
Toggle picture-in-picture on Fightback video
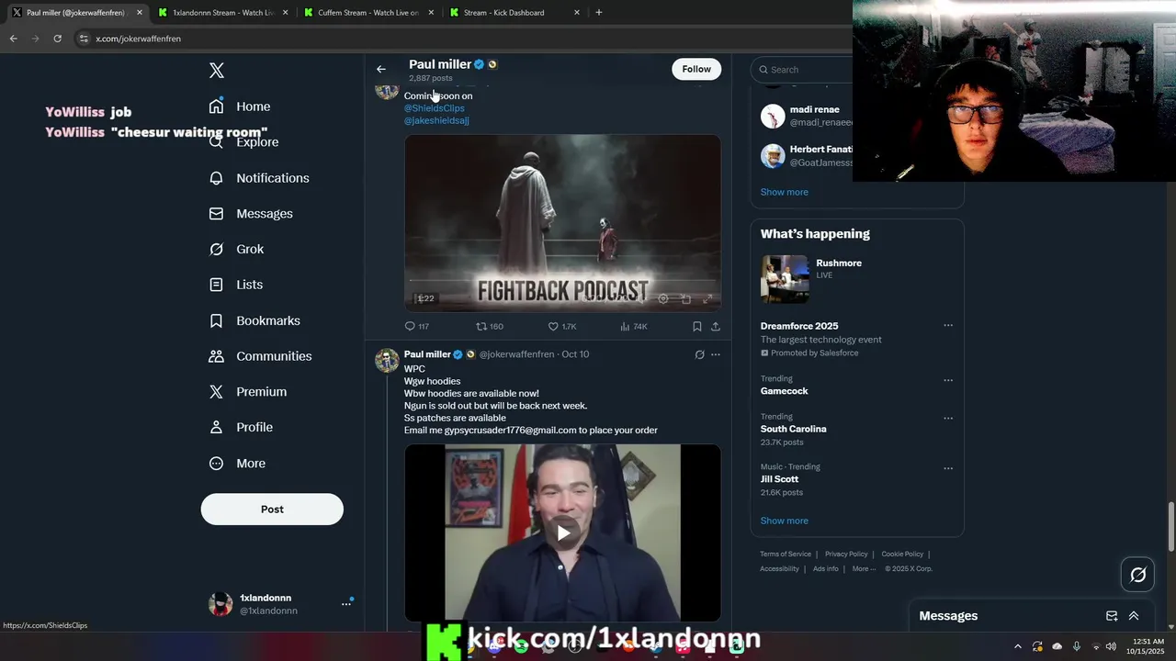[685, 298]
